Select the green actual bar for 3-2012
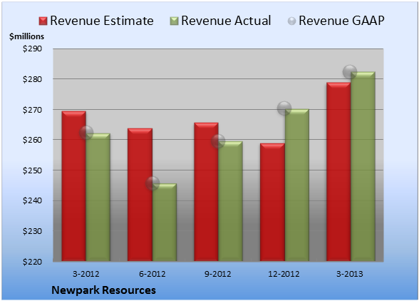The height and width of the screenshot is (301, 419). point(98,197)
